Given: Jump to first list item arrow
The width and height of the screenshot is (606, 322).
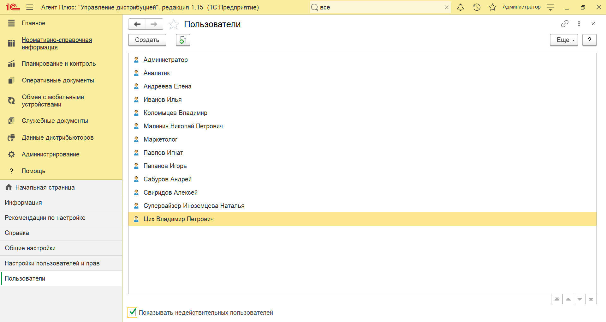Looking at the screenshot, I should (x=557, y=299).
